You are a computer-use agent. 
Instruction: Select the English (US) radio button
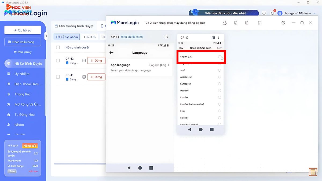(219, 57)
